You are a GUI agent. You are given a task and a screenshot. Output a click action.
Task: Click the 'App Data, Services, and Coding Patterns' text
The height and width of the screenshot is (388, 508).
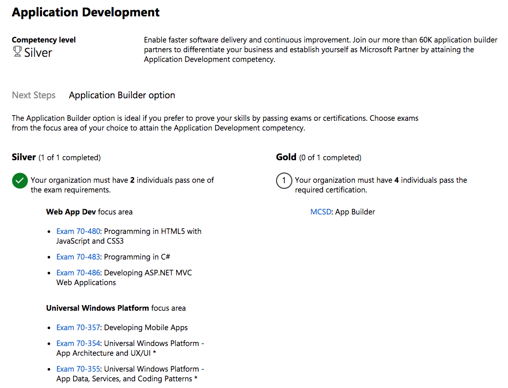tap(124, 379)
